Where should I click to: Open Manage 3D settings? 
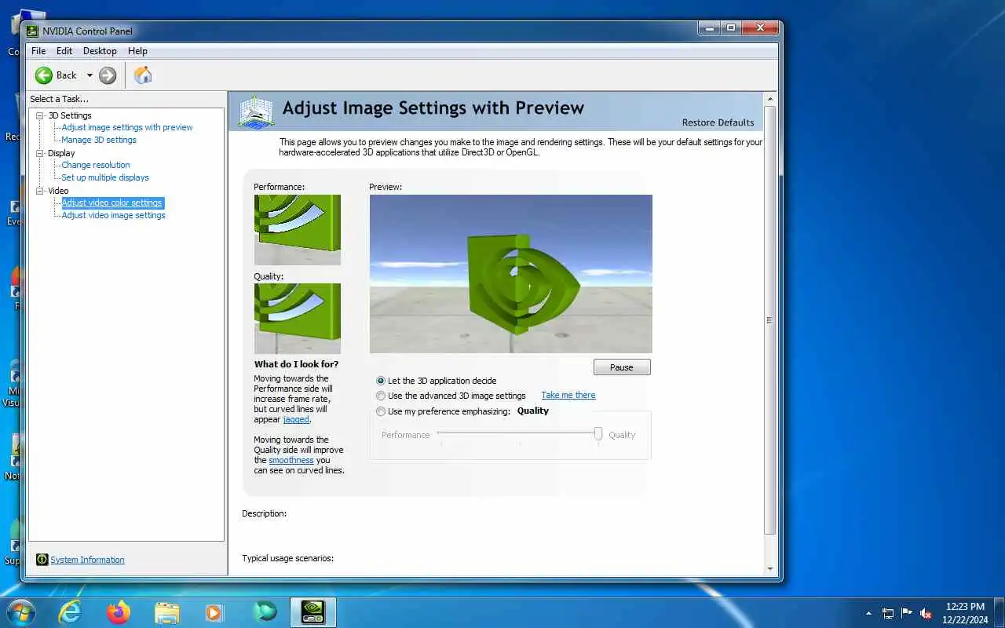pos(99,140)
